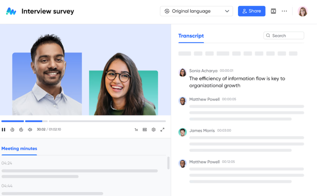
Task: Open the playlist icon beside Share
Action: 273,11
